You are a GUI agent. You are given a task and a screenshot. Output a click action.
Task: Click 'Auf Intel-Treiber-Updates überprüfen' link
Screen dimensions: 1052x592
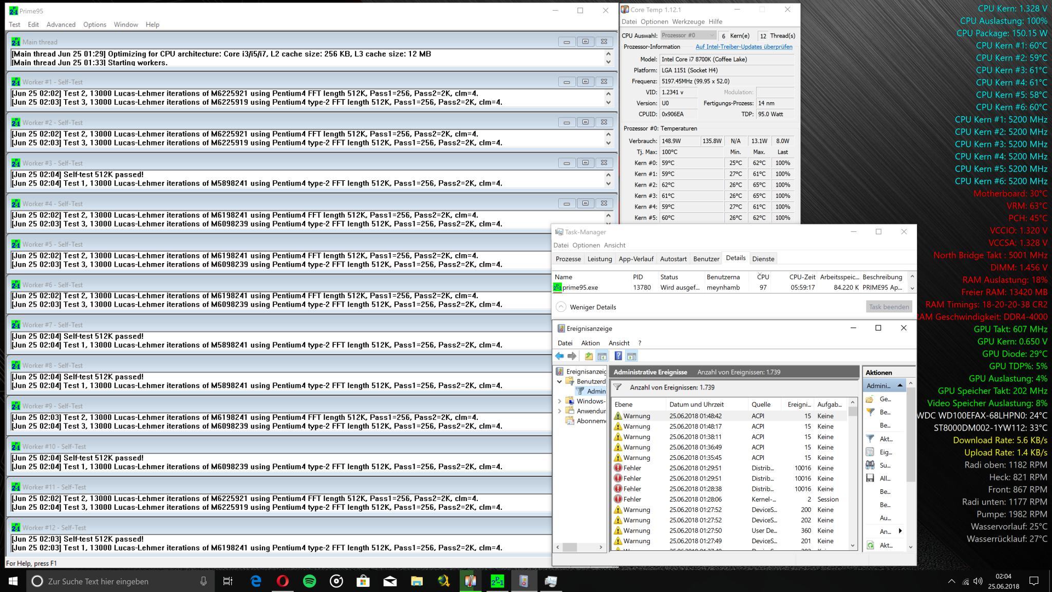pyautogui.click(x=744, y=47)
